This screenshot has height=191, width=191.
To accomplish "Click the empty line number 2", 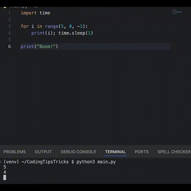I will 10,19.
